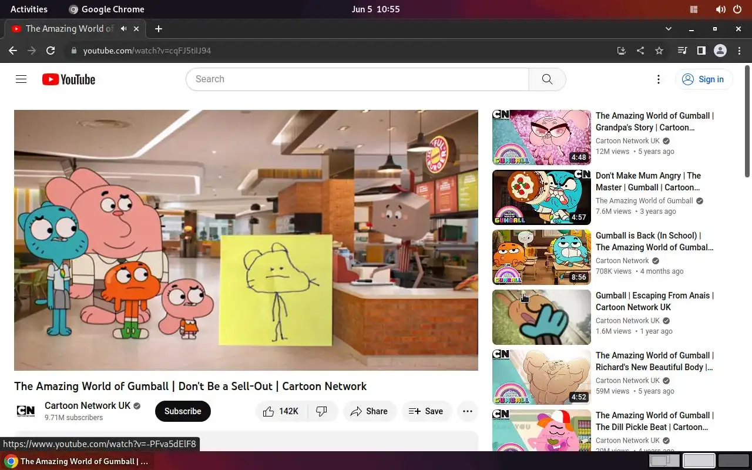This screenshot has width=752, height=470.
Task: Like the video (142K)
Action: tap(281, 411)
